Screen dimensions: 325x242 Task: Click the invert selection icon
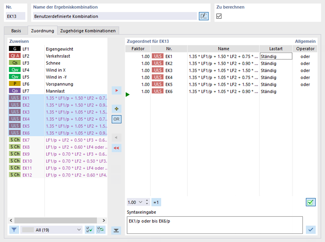point(100,230)
